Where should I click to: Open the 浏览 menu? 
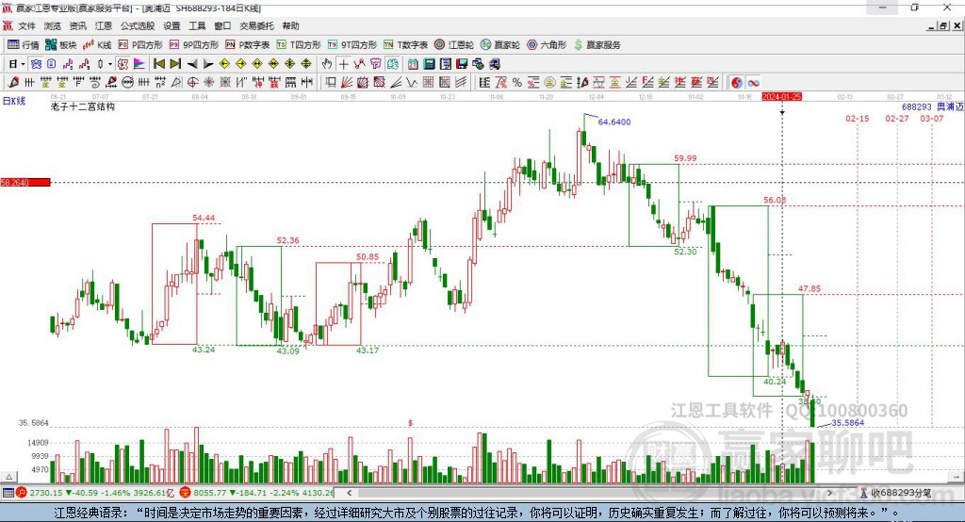[x=53, y=25]
